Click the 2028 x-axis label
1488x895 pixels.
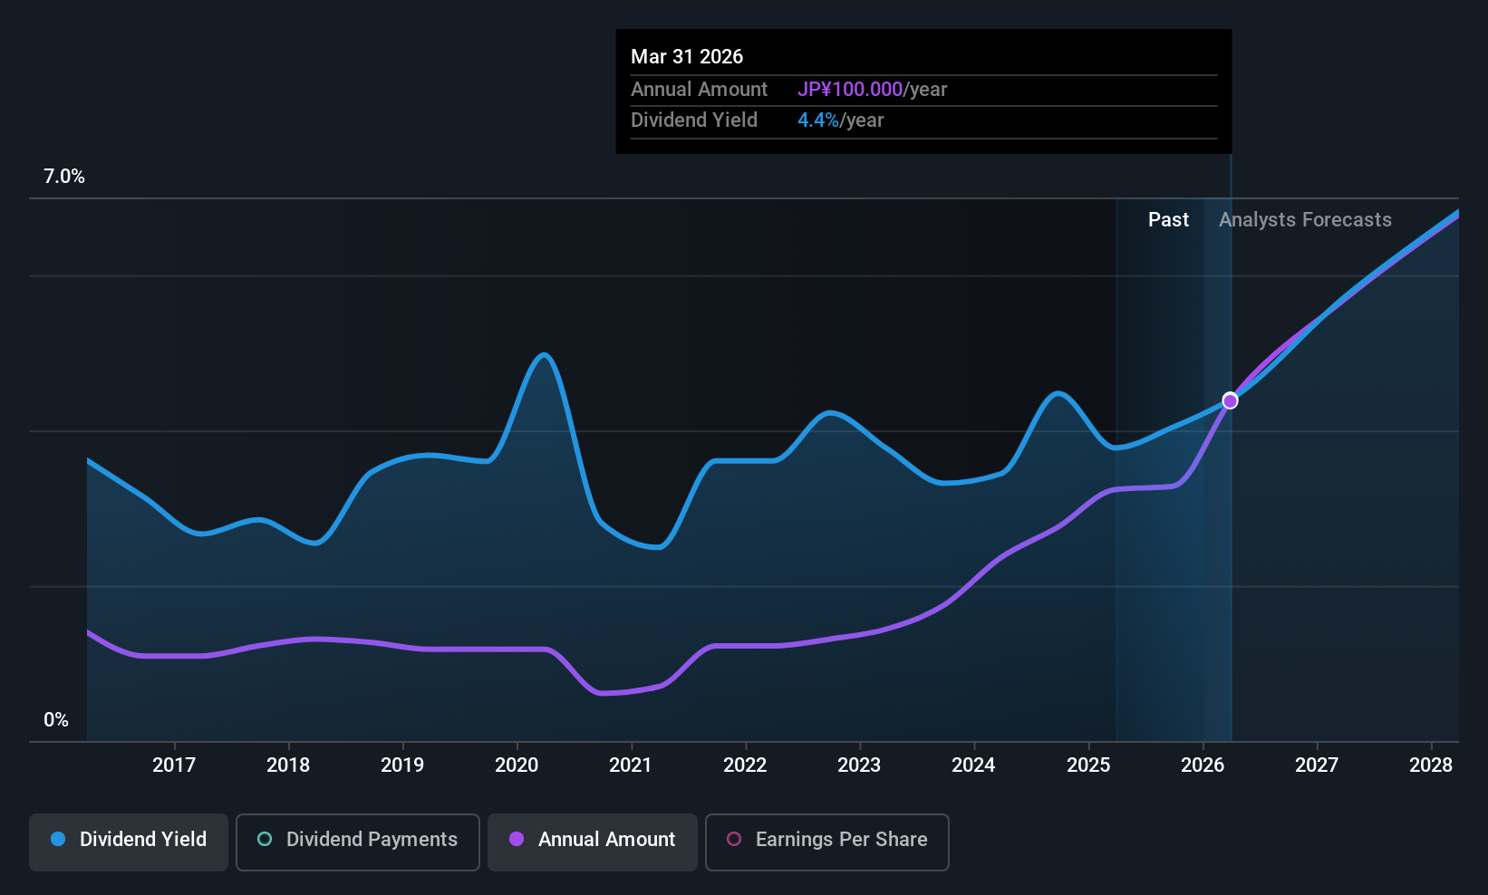tap(1431, 765)
